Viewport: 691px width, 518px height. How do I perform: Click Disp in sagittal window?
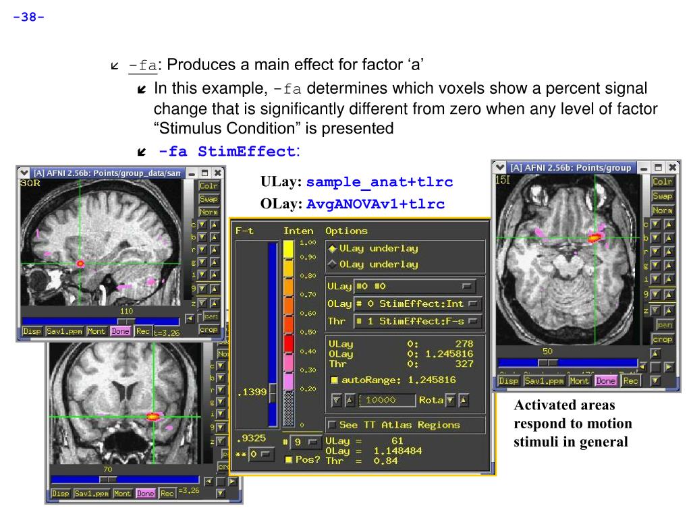click(x=32, y=331)
